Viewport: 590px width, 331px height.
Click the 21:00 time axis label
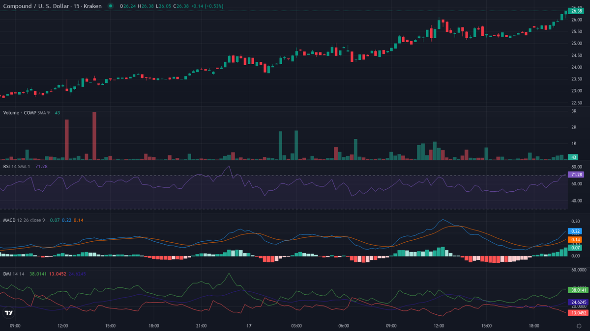(201, 326)
